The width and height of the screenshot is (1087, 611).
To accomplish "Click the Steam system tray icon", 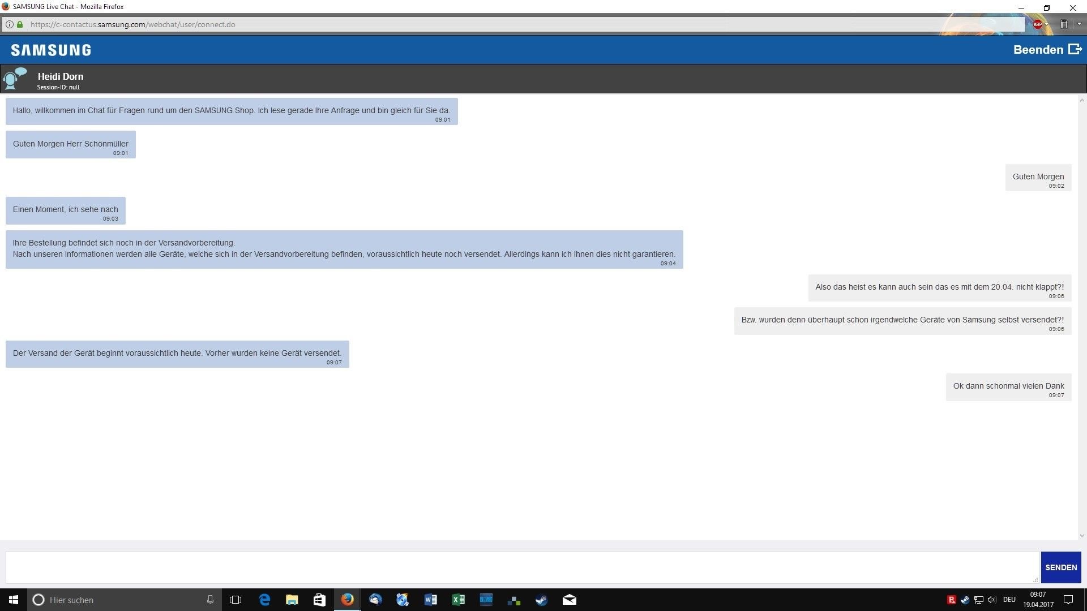I will click(x=965, y=600).
